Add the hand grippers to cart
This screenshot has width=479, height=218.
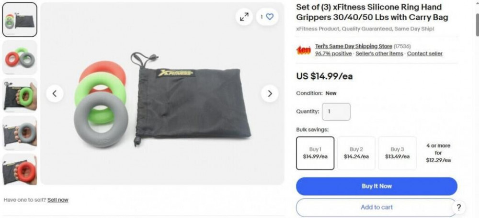376,208
